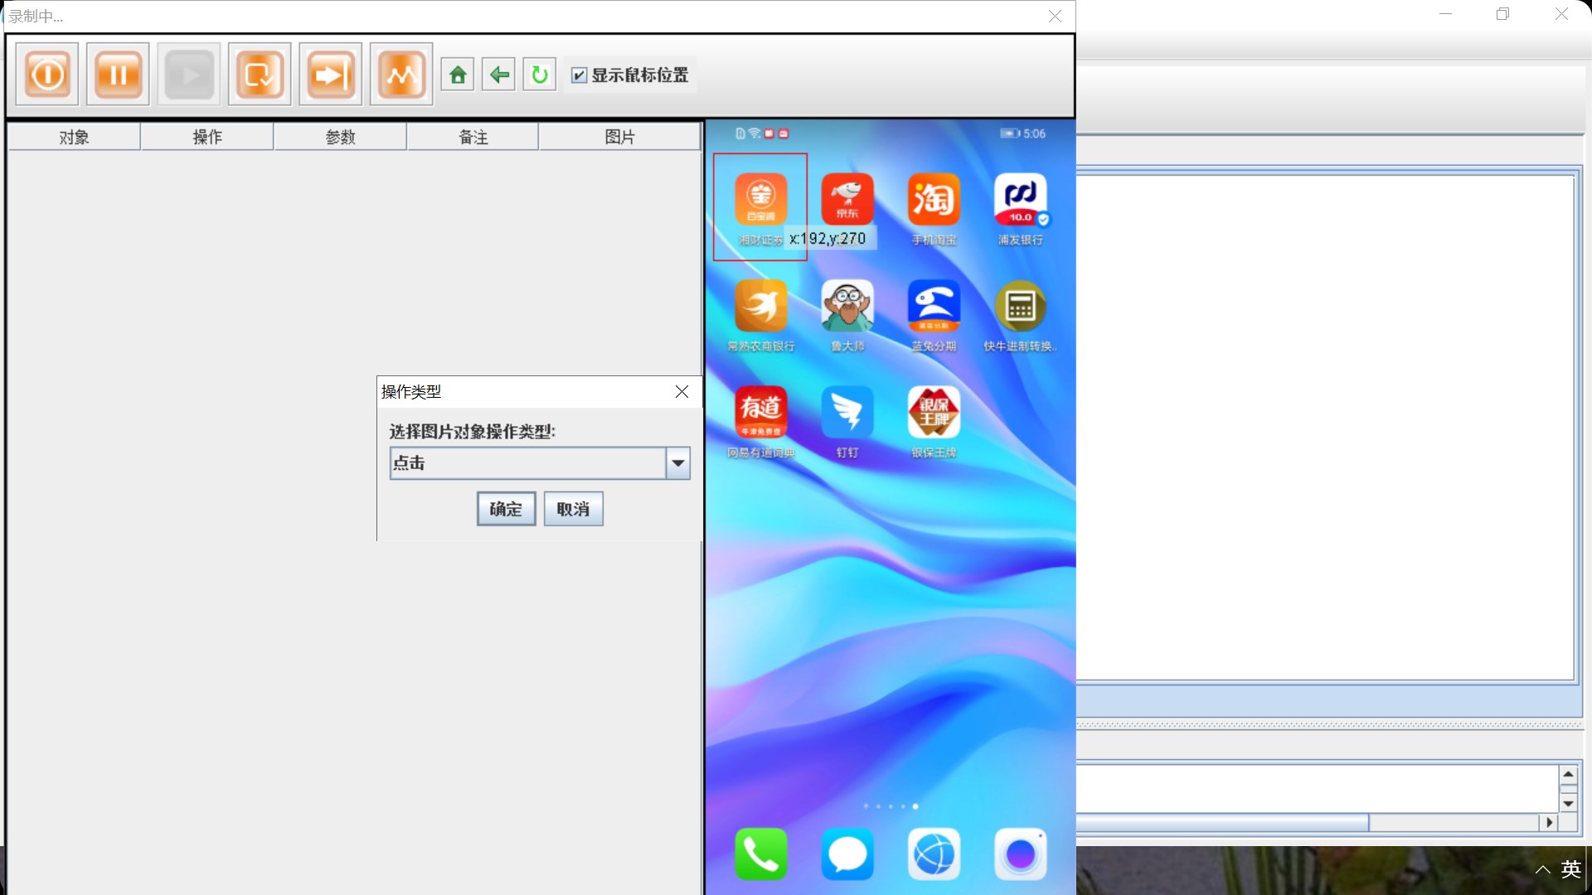1592x895 pixels.
Task: Click the green home icon
Action: click(457, 74)
